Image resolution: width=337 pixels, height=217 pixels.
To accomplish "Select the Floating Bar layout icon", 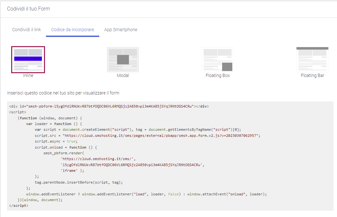I will (312, 59).
